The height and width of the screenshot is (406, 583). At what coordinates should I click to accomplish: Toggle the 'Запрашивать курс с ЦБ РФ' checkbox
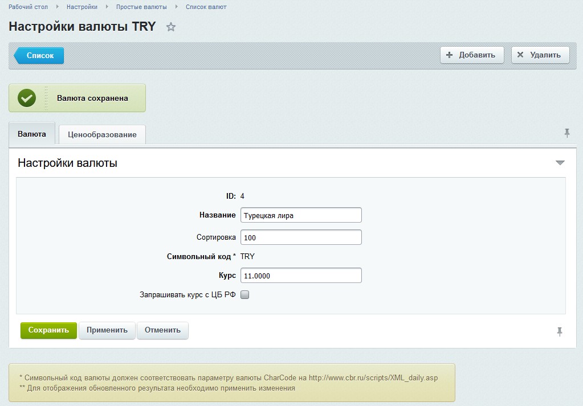244,294
